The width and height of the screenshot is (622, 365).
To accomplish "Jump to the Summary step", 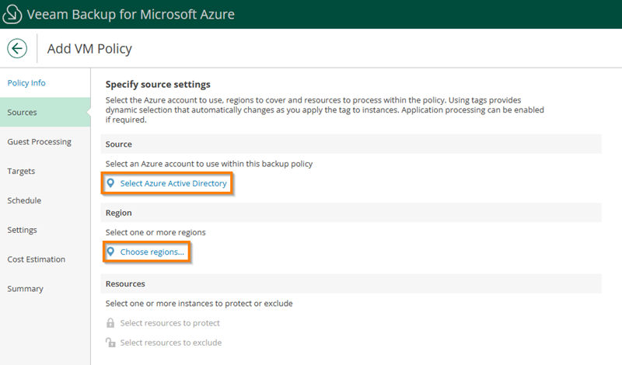I will (x=26, y=289).
